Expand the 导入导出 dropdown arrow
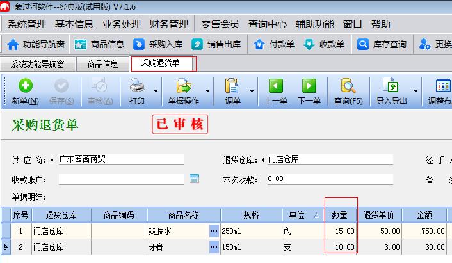The height and width of the screenshot is (263, 452). click(x=416, y=91)
